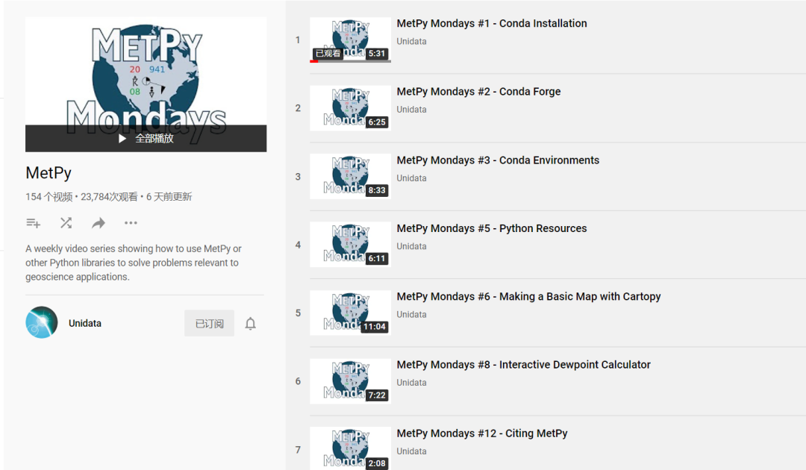Click the 6:25 Conda Forge thumbnail
806x470 pixels.
pyautogui.click(x=350, y=108)
